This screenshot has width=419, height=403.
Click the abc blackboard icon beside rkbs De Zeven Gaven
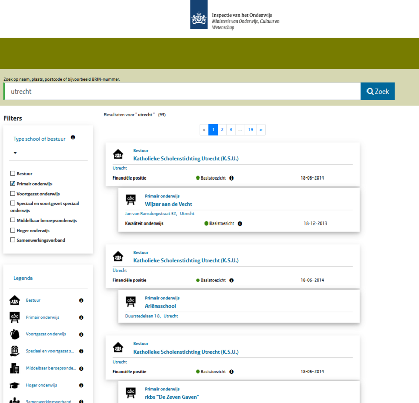[x=131, y=393]
